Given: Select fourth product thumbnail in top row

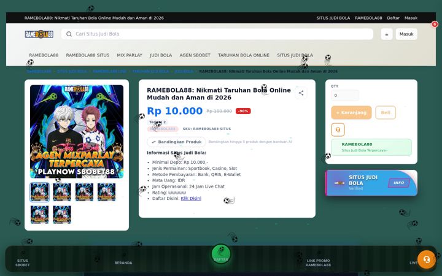Looking at the screenshot, I should click(107, 192).
